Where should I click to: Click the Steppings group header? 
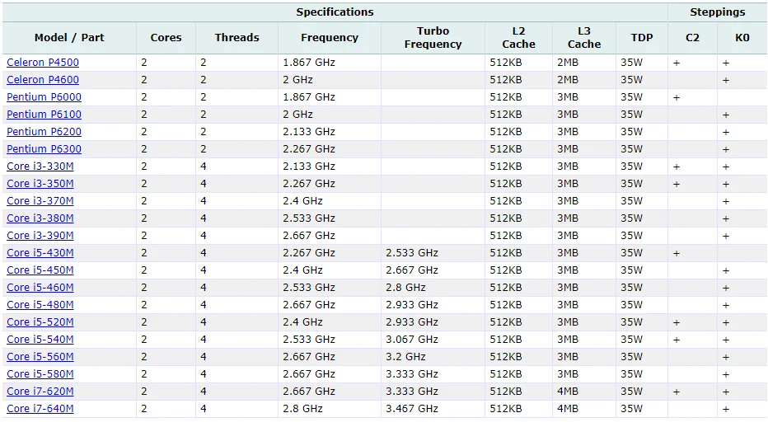point(718,12)
